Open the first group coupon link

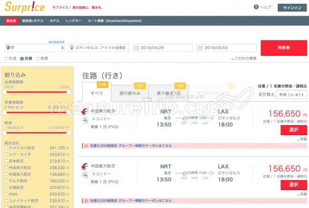click(131, 146)
